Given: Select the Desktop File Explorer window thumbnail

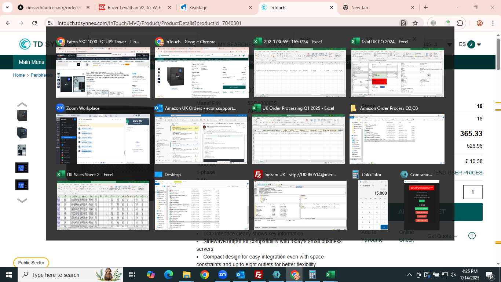Looking at the screenshot, I should click(201, 205).
